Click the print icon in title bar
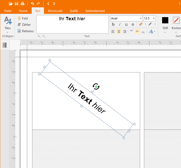181x168 pixels. click(23, 4)
